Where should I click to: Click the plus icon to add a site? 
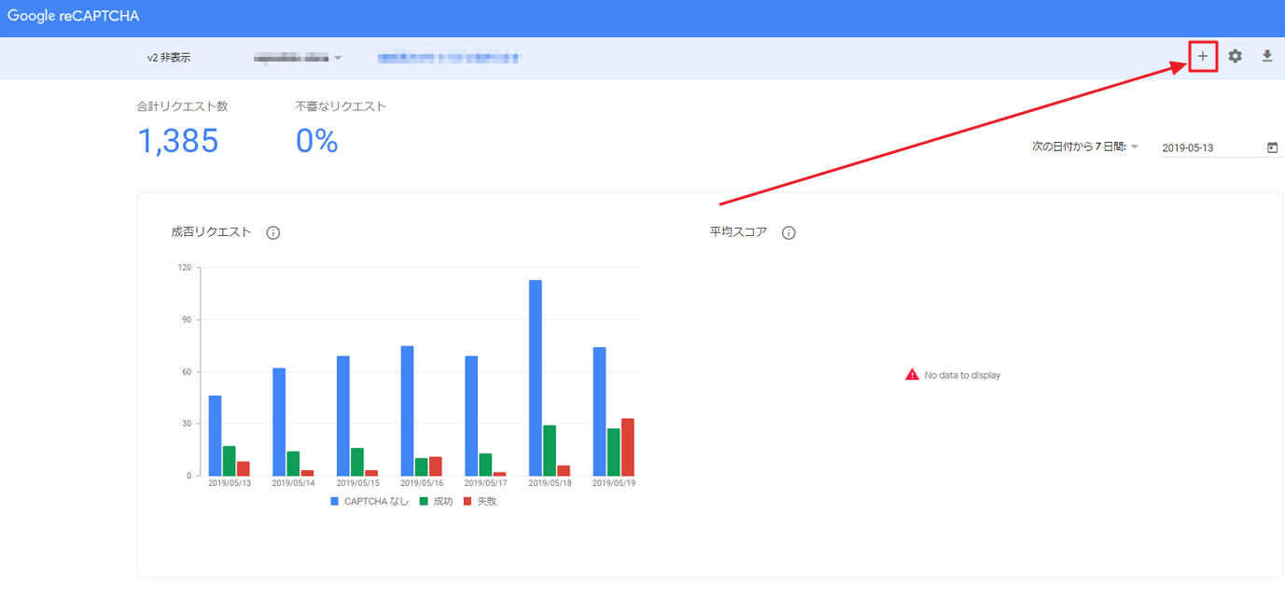click(1203, 57)
